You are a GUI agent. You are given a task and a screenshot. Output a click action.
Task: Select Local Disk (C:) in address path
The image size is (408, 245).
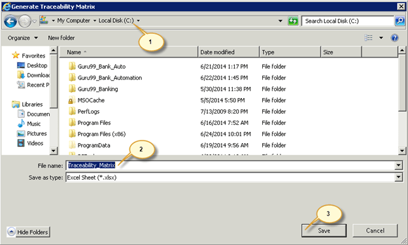[x=116, y=20]
